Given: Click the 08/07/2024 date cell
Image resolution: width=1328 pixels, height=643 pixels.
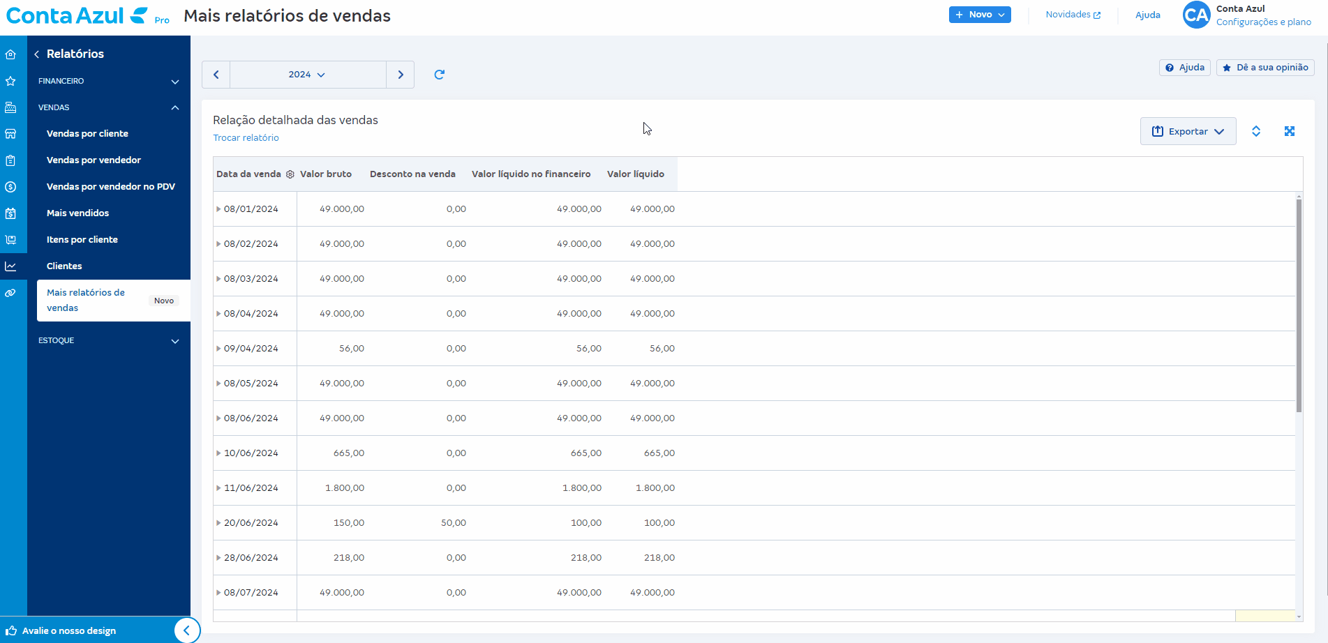Looking at the screenshot, I should (251, 593).
